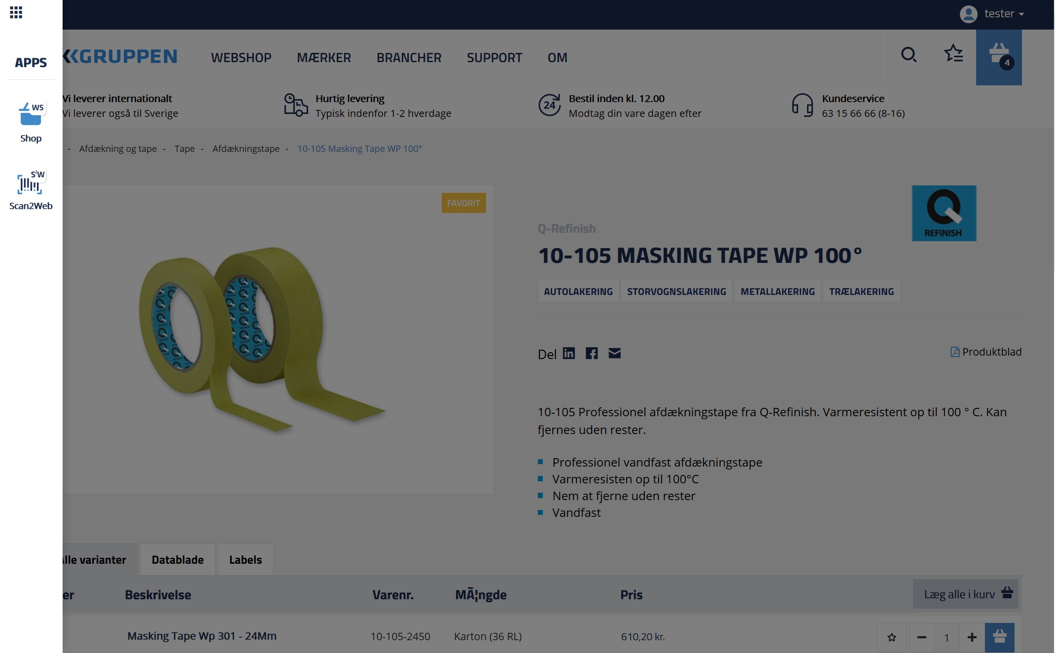Click the tester user avatar icon

click(x=968, y=14)
